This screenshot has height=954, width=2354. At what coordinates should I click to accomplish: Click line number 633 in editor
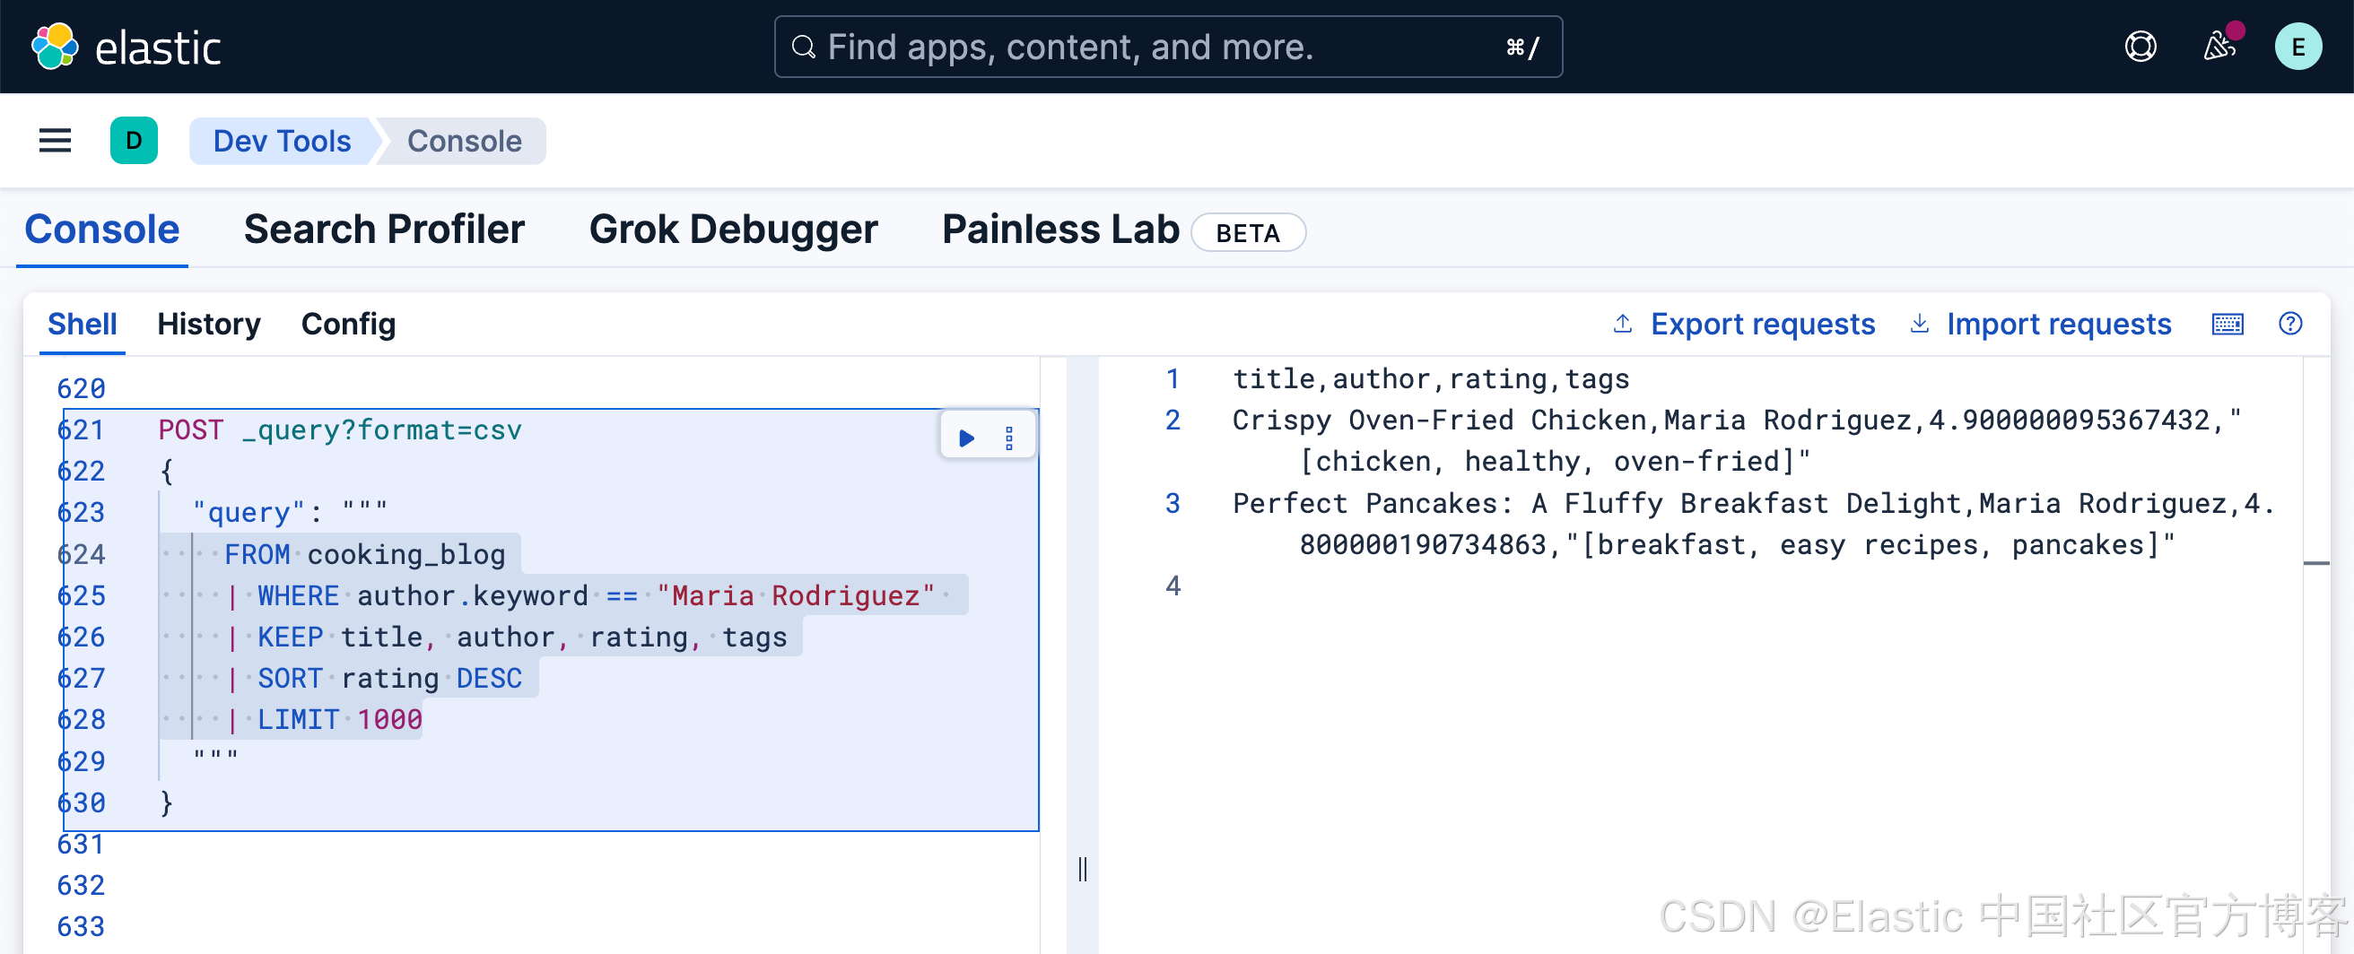[x=81, y=925]
